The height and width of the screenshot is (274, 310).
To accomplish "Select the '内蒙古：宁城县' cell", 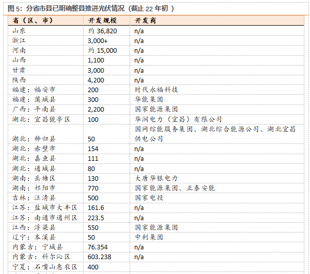I will coord(37,247).
